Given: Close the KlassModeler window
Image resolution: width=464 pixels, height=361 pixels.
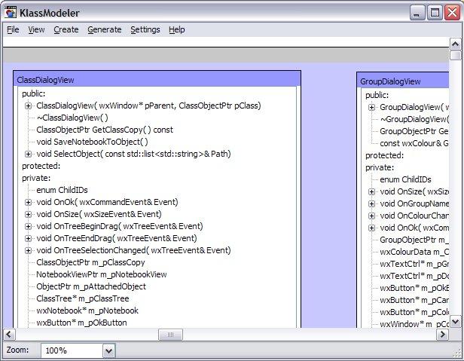Looking at the screenshot, I should [453, 13].
